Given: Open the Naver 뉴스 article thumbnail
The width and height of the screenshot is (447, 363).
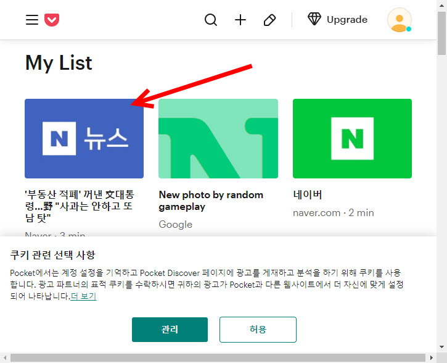Looking at the screenshot, I should [84, 139].
